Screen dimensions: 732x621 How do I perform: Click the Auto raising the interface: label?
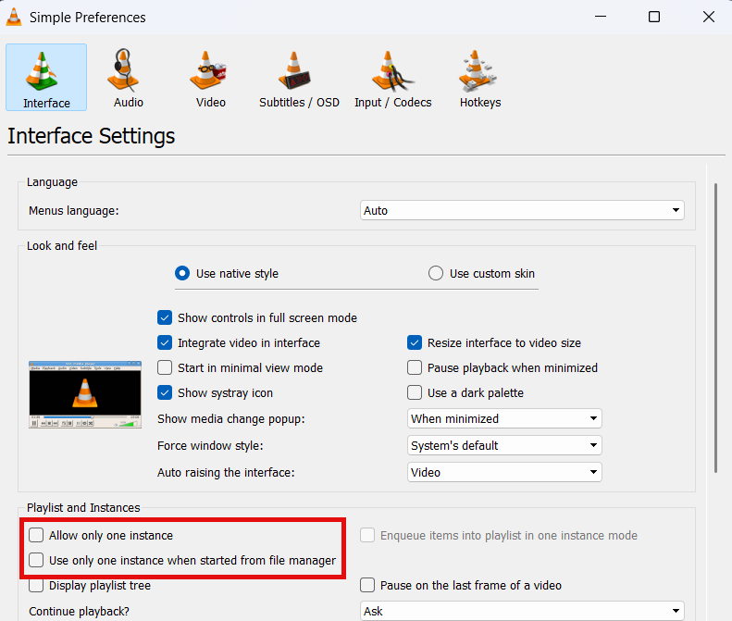226,473
